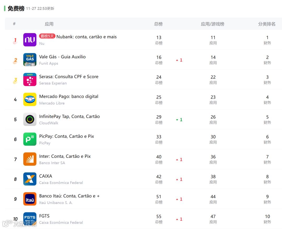
Task: Click row number 7 for Inter
Action: coord(15,159)
